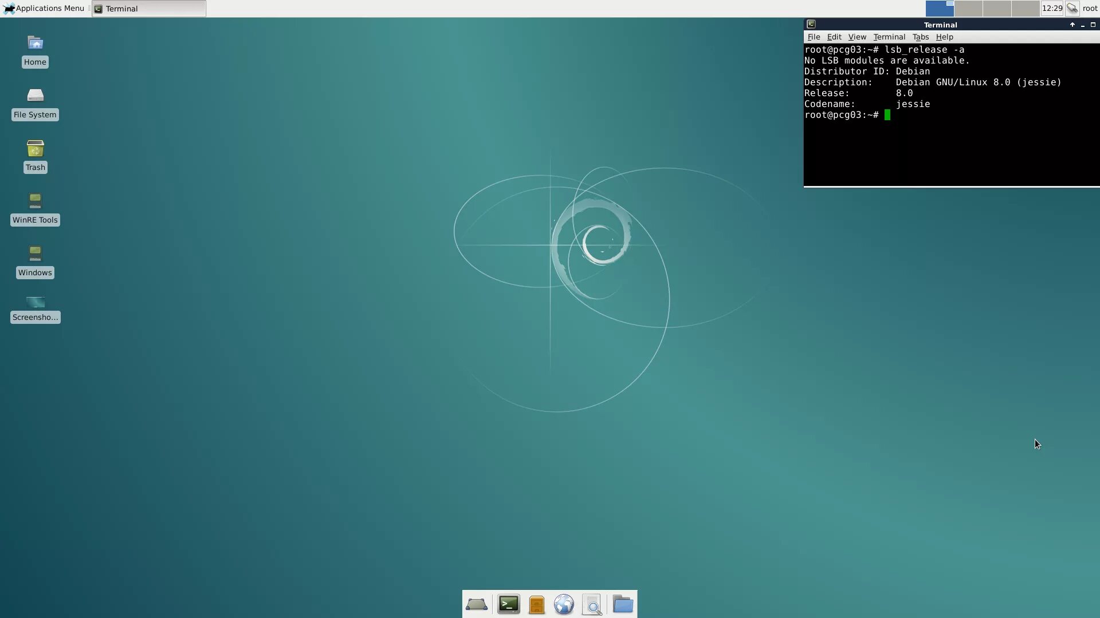Open home folder icon in dock
1100x618 pixels.
point(623,604)
